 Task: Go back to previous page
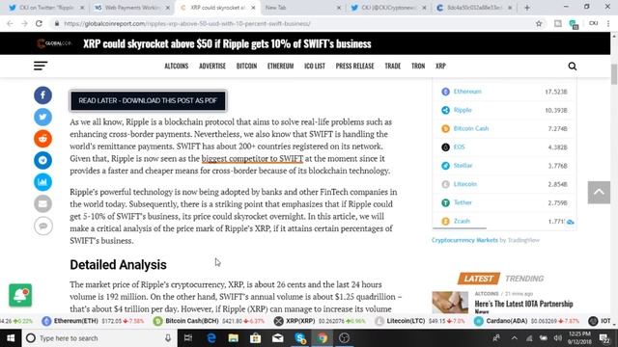coord(10,23)
